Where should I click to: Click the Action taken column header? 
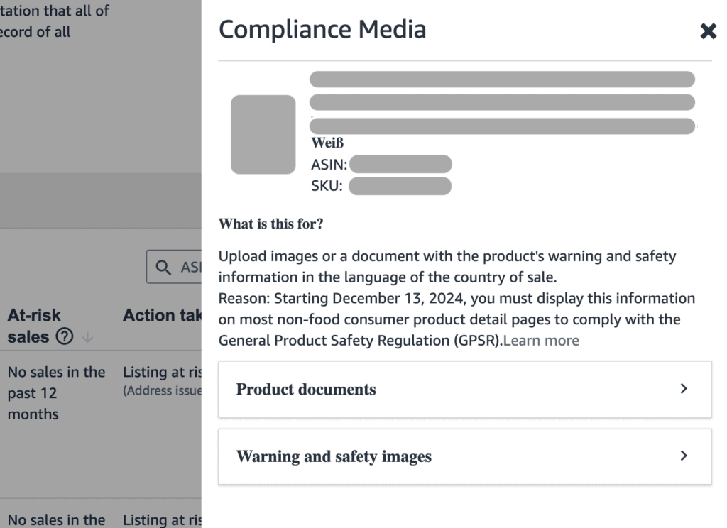[x=162, y=315]
